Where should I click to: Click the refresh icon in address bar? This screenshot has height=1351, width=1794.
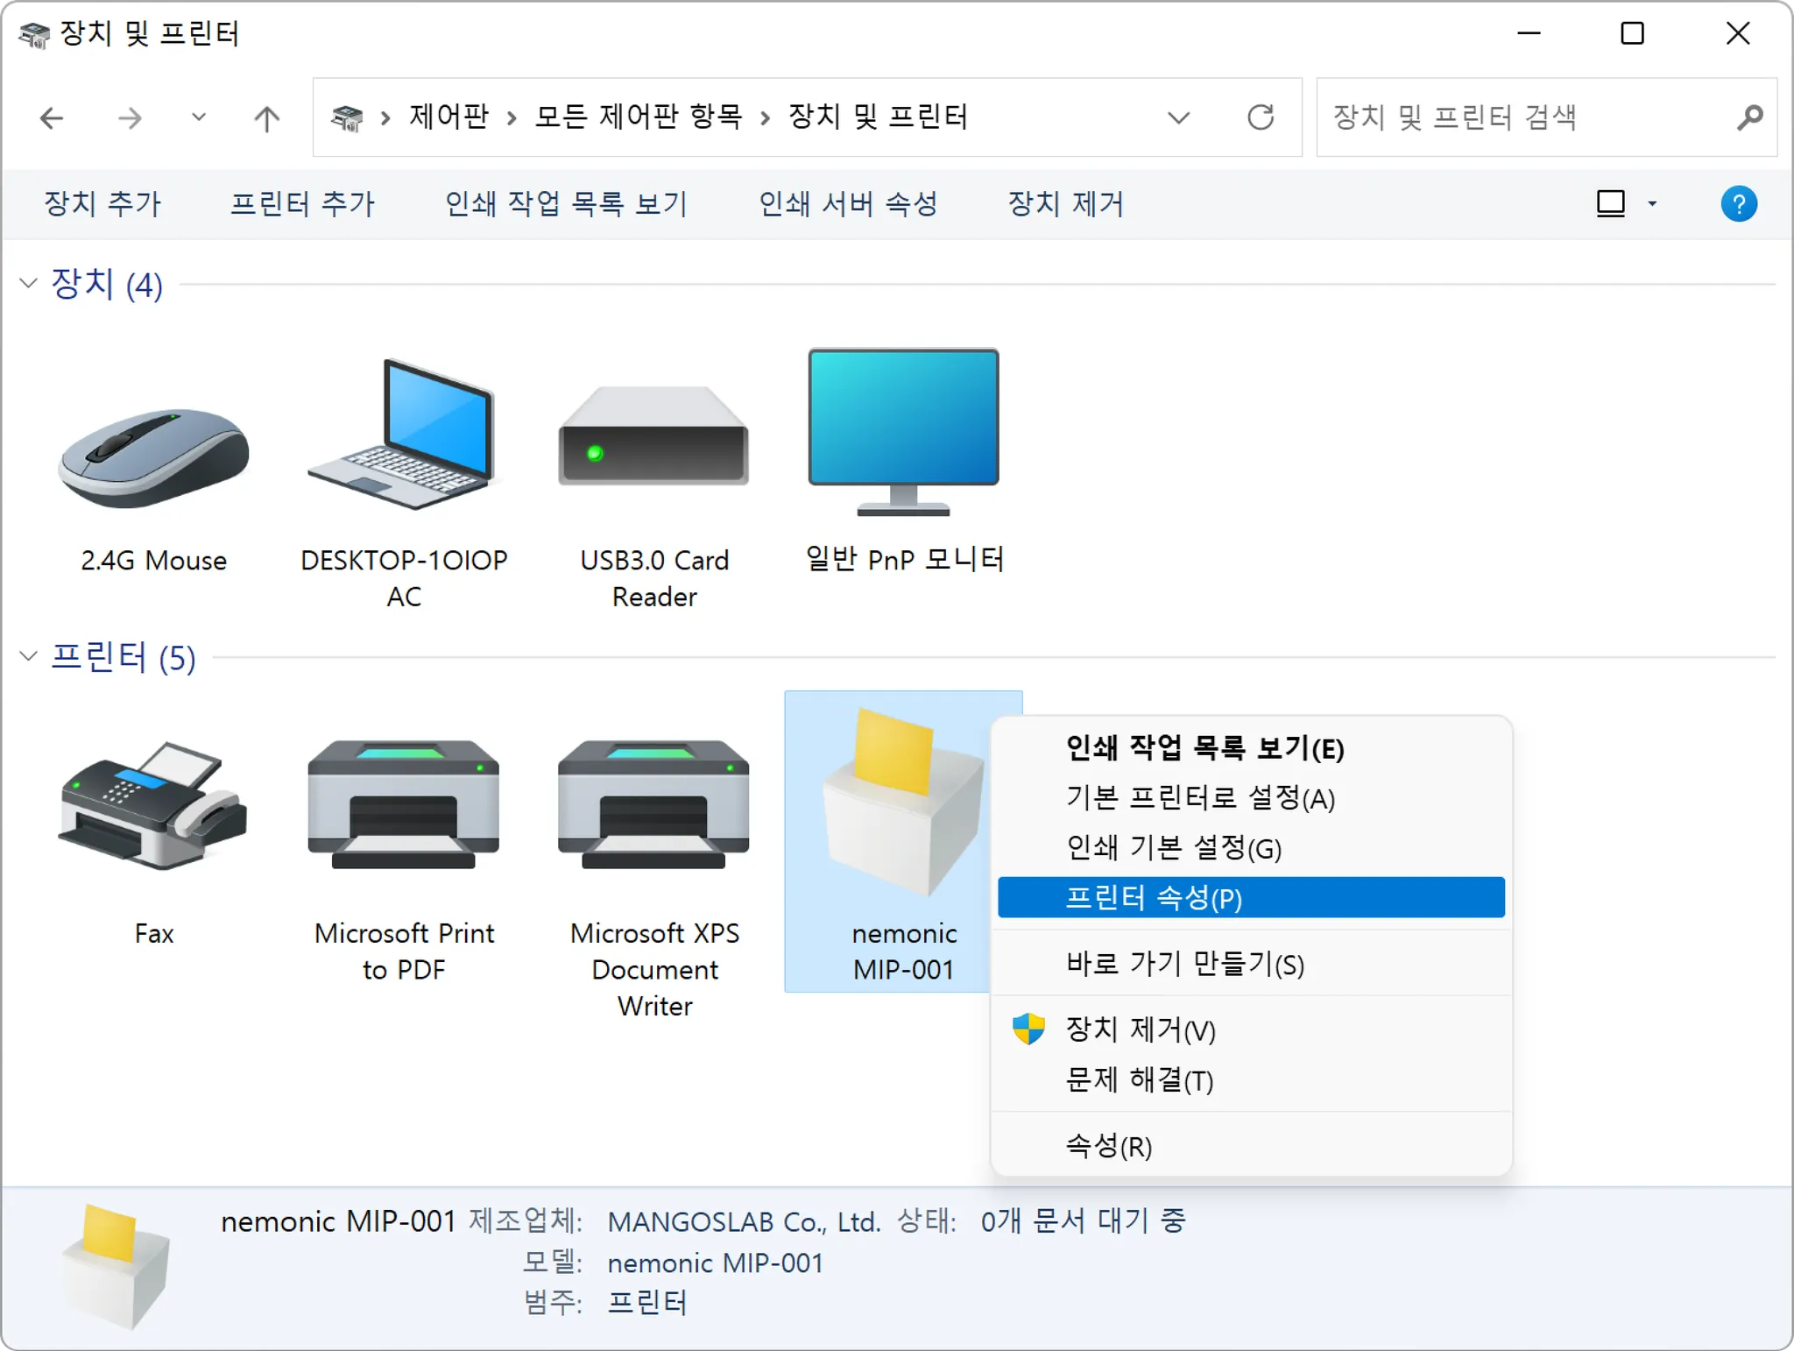pos(1261,117)
